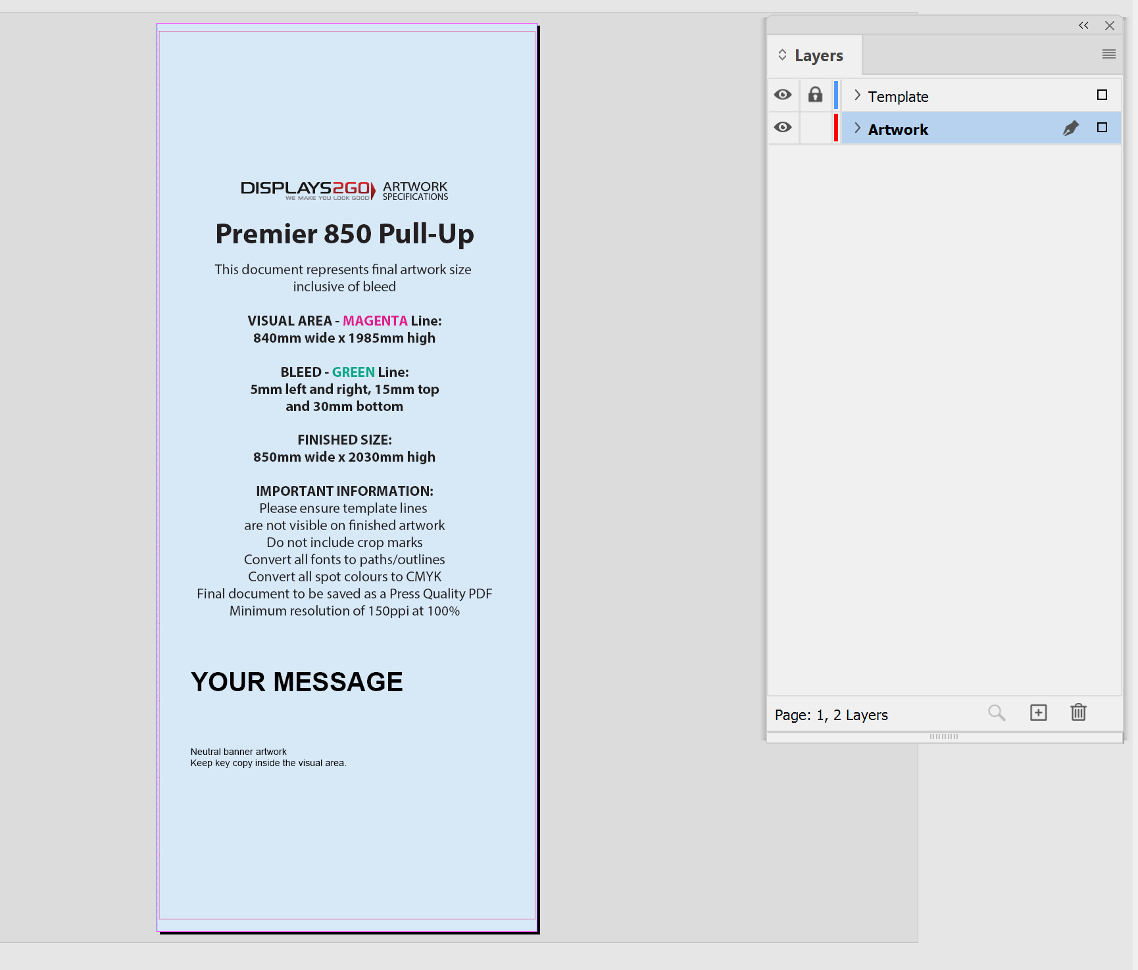Click the pen icon on the Artwork layer
Screen dimensions: 1138x970
(x=1071, y=128)
